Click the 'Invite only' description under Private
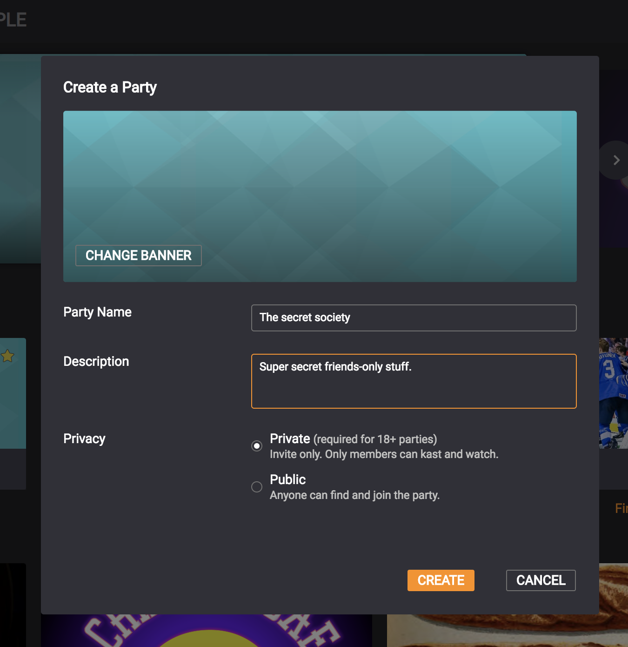628x647 pixels. pos(384,454)
